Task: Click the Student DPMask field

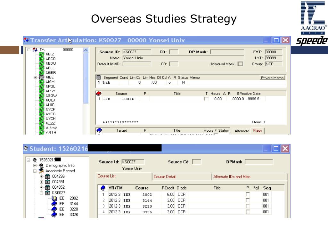Action: (259, 162)
